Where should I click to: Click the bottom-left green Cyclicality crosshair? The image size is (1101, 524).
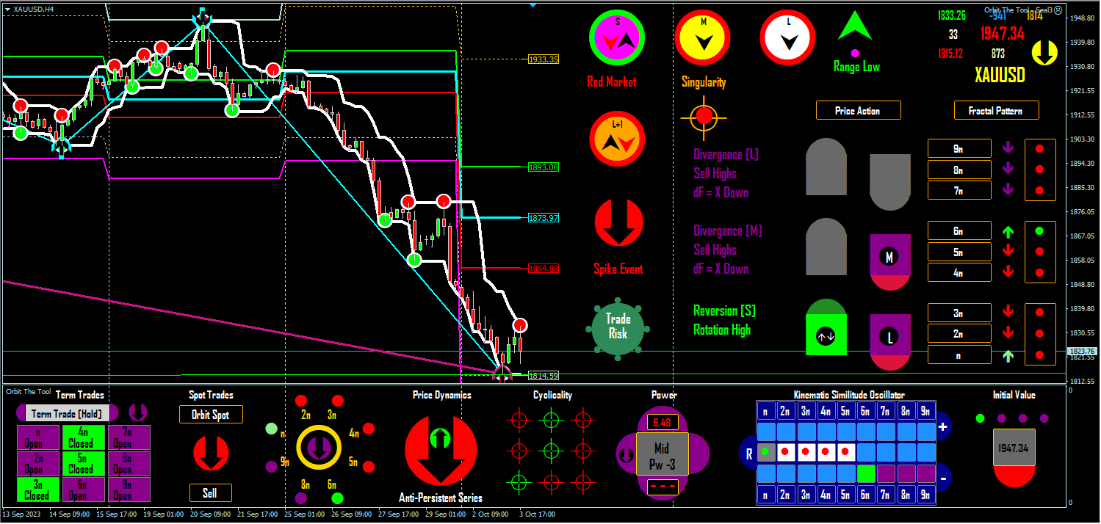(519, 482)
